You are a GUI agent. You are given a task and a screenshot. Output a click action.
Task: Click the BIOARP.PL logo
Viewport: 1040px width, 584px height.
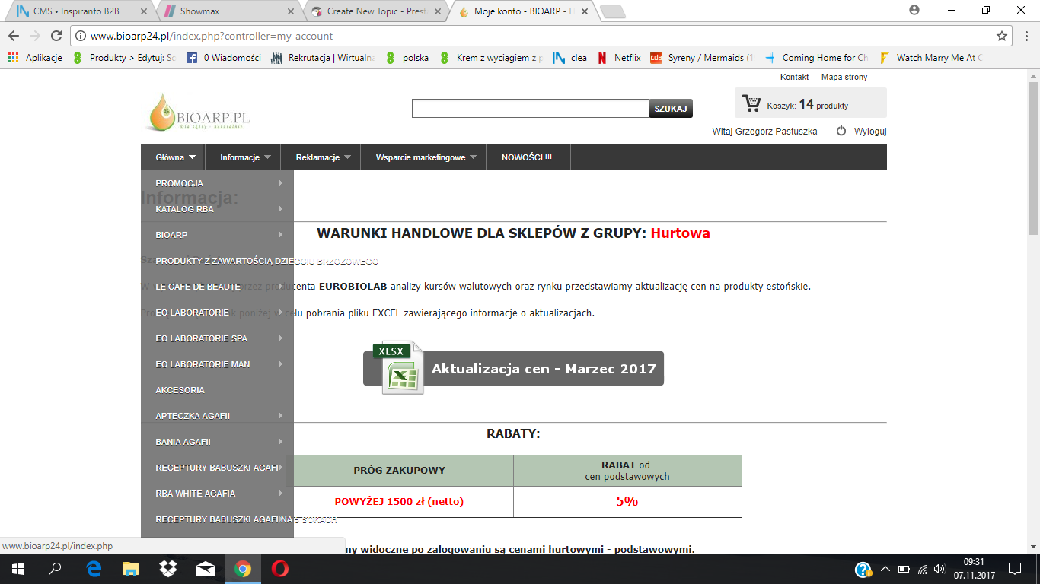tap(199, 113)
